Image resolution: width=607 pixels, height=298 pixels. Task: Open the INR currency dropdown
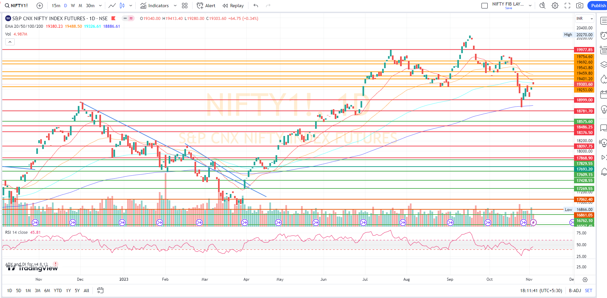[x=585, y=19]
